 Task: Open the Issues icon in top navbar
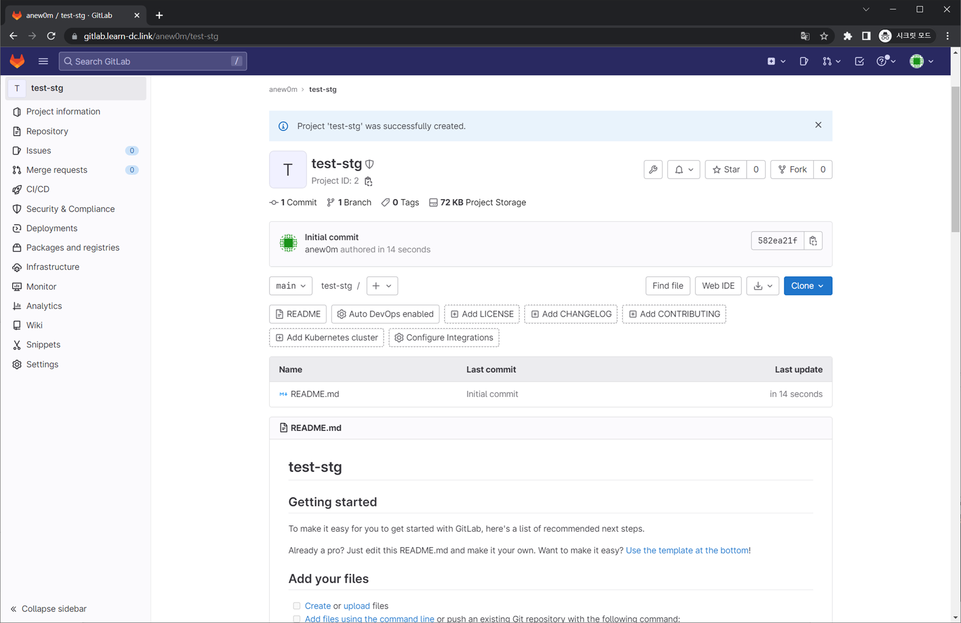coord(804,61)
